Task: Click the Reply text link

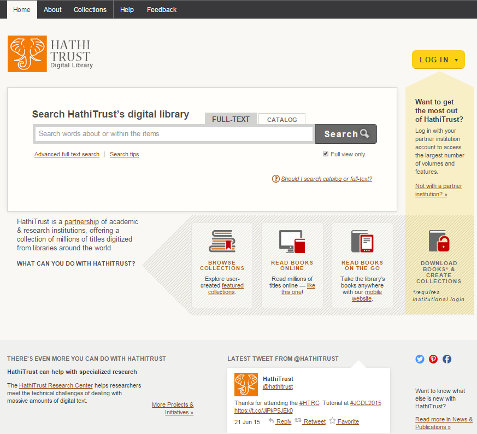Action: pyautogui.click(x=284, y=421)
